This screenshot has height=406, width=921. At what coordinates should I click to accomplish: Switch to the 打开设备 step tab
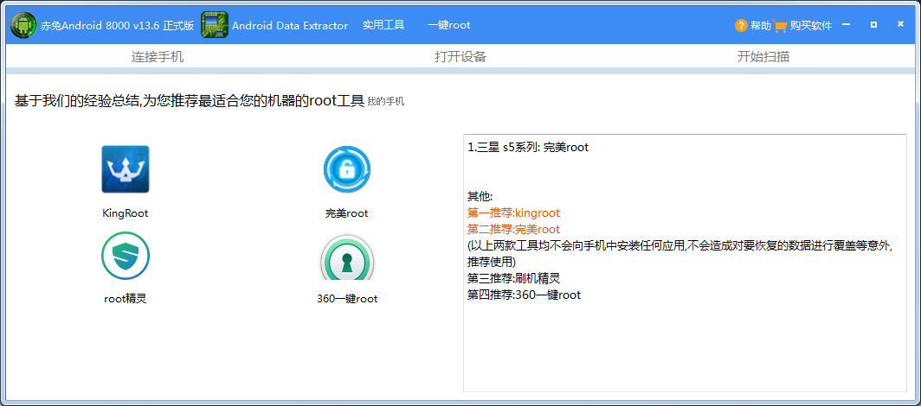460,57
